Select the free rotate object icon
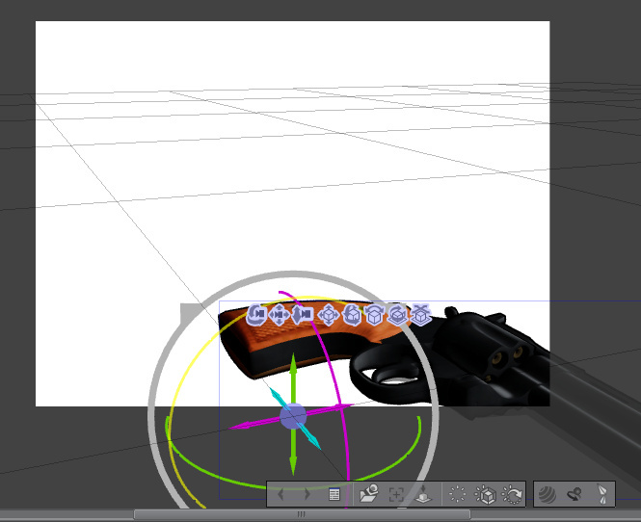This screenshot has width=641, height=522. pos(352,315)
